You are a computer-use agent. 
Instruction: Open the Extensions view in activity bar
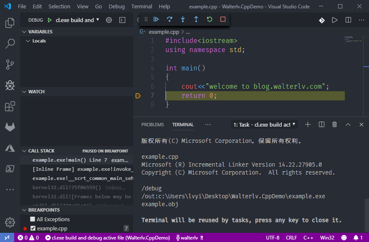click(x=10, y=107)
